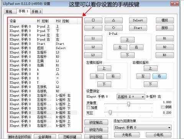Select the L-摇杆 上 binding row

(43, 104)
